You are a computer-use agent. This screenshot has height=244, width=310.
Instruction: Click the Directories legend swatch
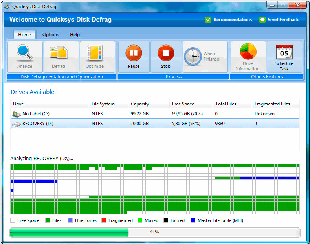70,220
